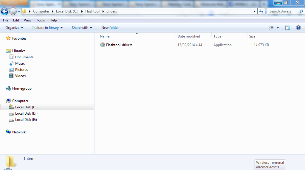
Task: Open the Music library
Action: [20, 63]
